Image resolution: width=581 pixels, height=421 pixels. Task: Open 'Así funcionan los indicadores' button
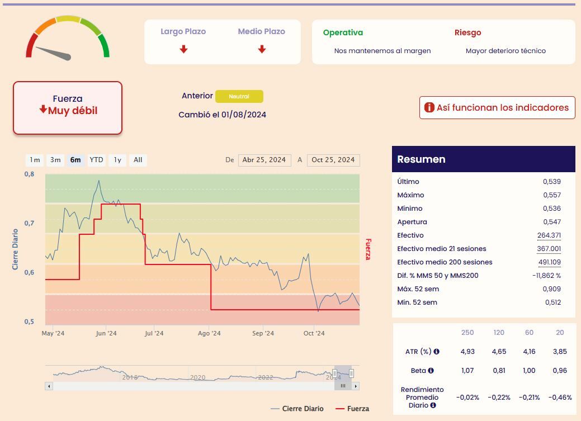click(x=497, y=107)
